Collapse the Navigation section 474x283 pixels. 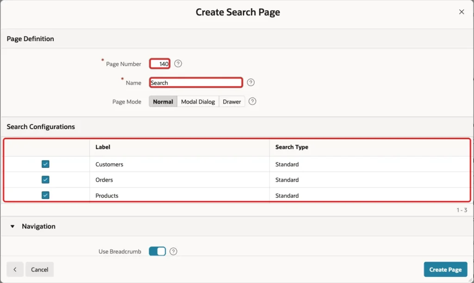pyautogui.click(x=12, y=226)
